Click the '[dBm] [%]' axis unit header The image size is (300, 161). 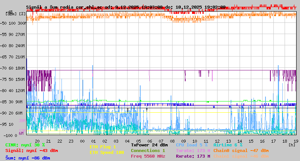16,14
